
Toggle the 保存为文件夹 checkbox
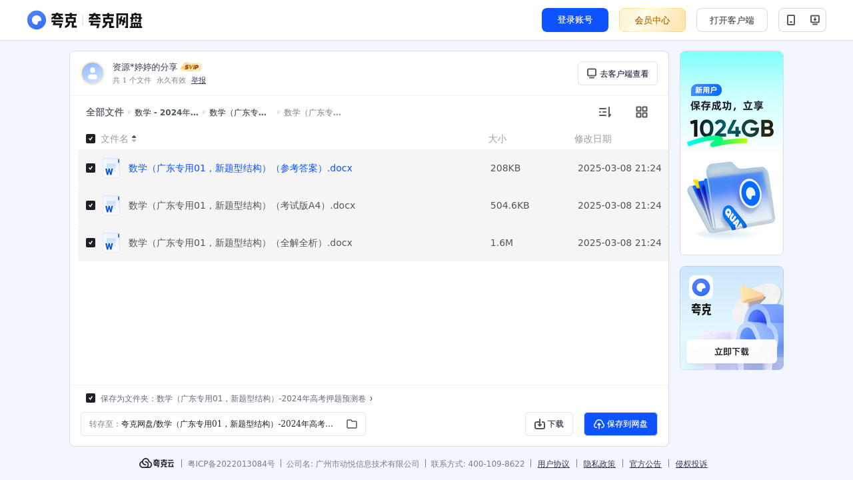91,398
